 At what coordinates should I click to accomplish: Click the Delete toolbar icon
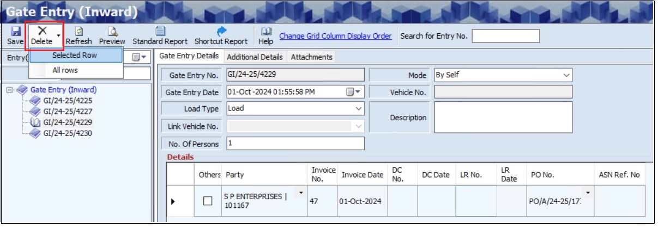pos(42,32)
